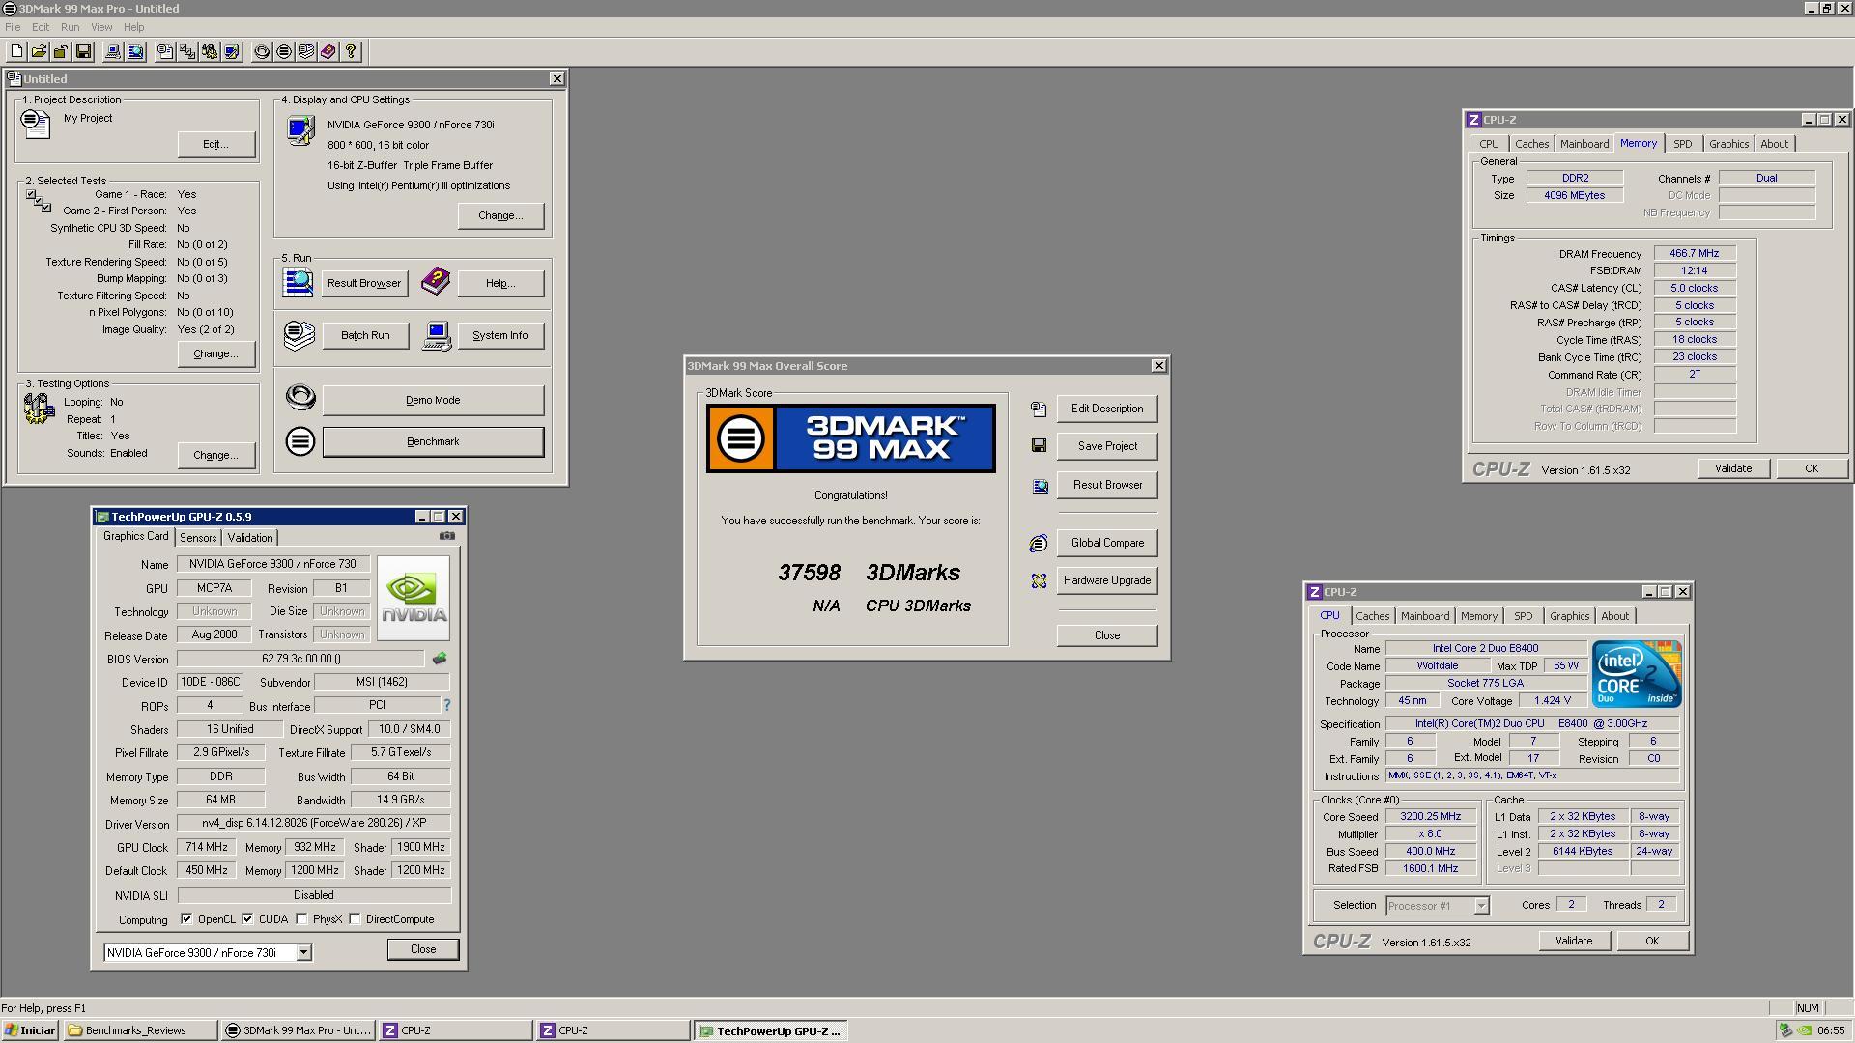Click the BIOS save chip icon in GPU-Z
This screenshot has height=1043, width=1855.
440,659
